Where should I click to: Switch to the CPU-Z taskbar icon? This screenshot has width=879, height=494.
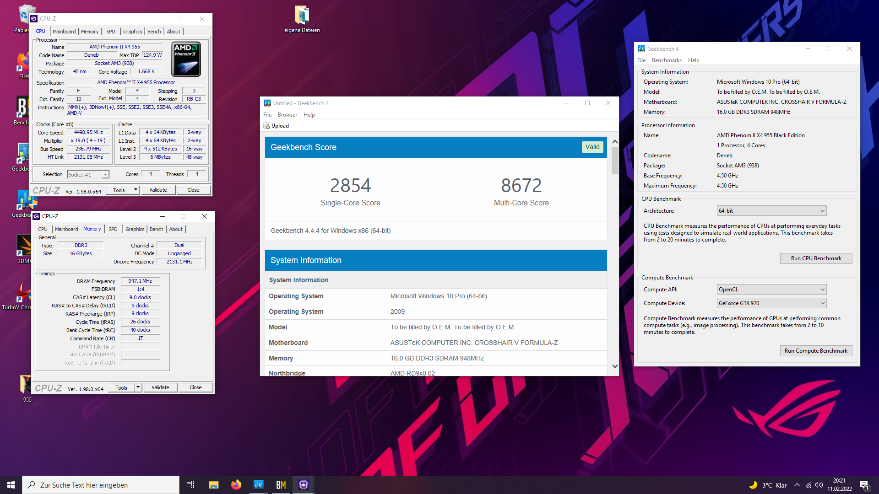point(303,485)
